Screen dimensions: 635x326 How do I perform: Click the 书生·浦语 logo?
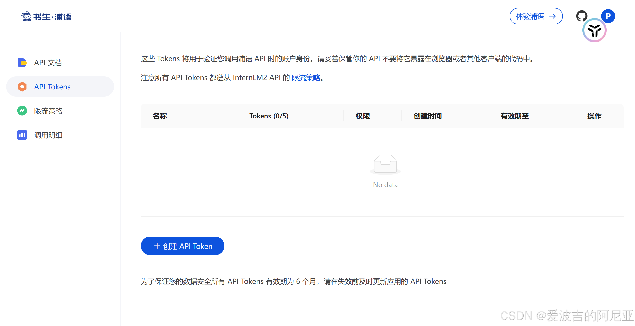tap(47, 17)
